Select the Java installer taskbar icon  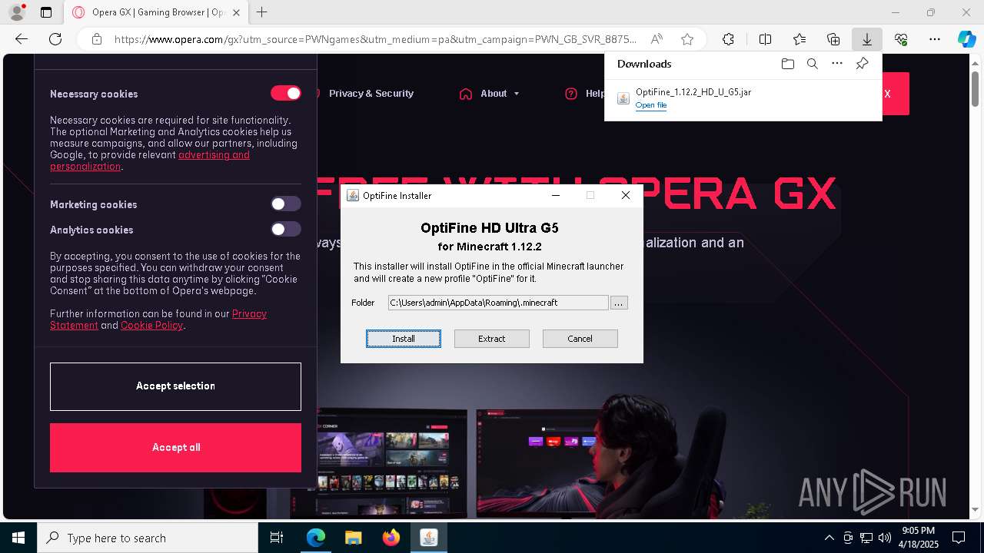pyautogui.click(x=429, y=538)
